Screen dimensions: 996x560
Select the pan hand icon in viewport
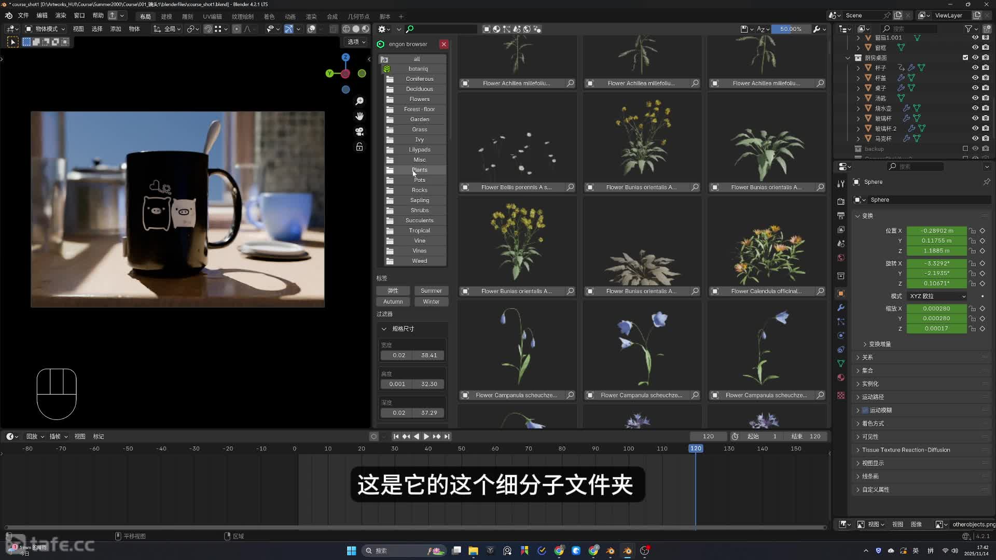click(359, 116)
